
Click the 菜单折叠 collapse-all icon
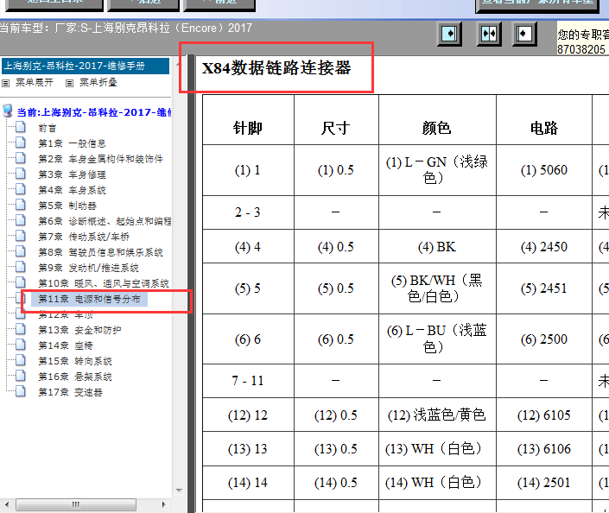point(69,83)
